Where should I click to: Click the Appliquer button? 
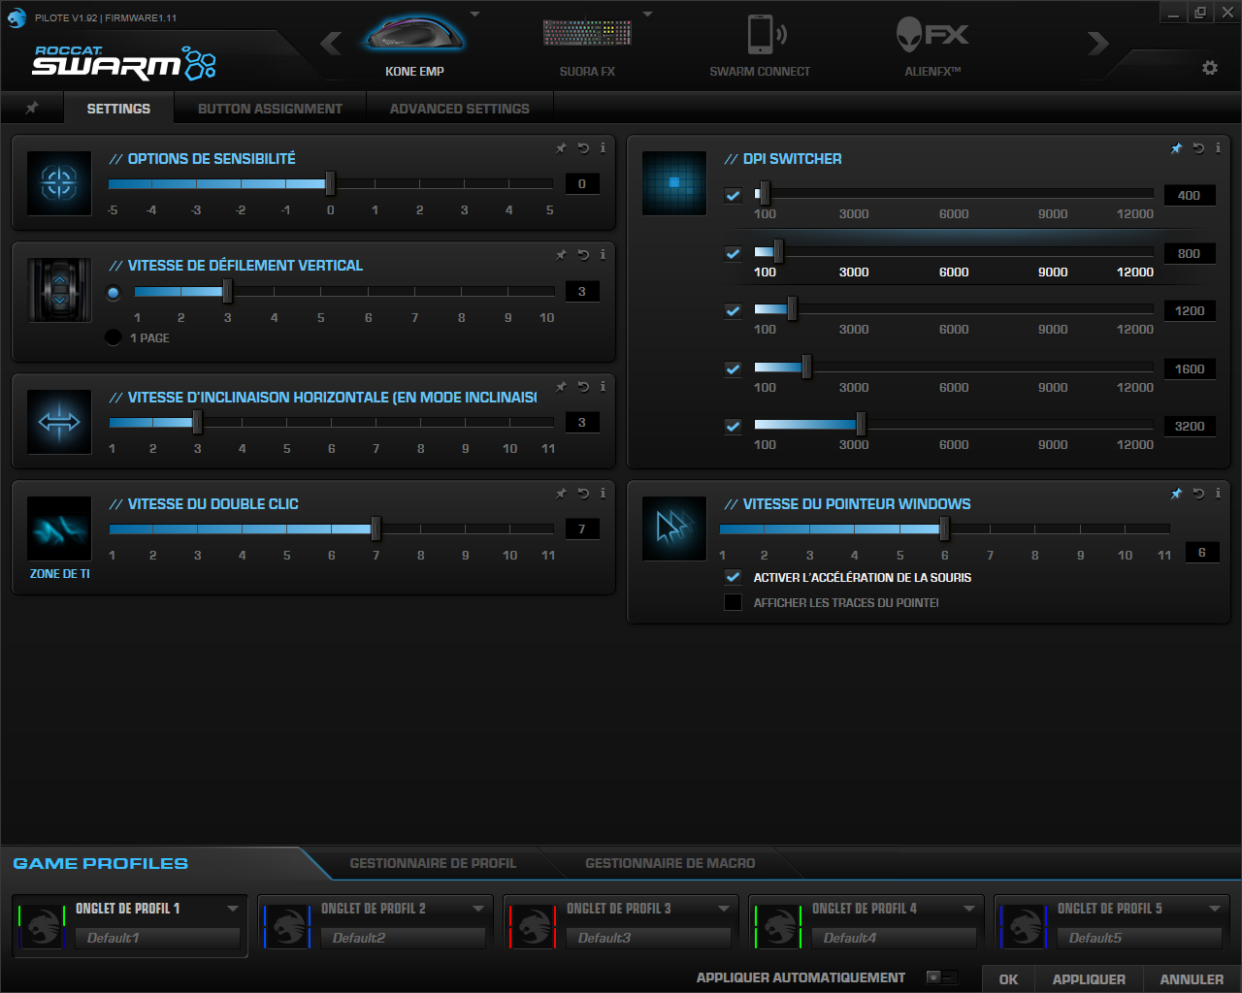1089,978
